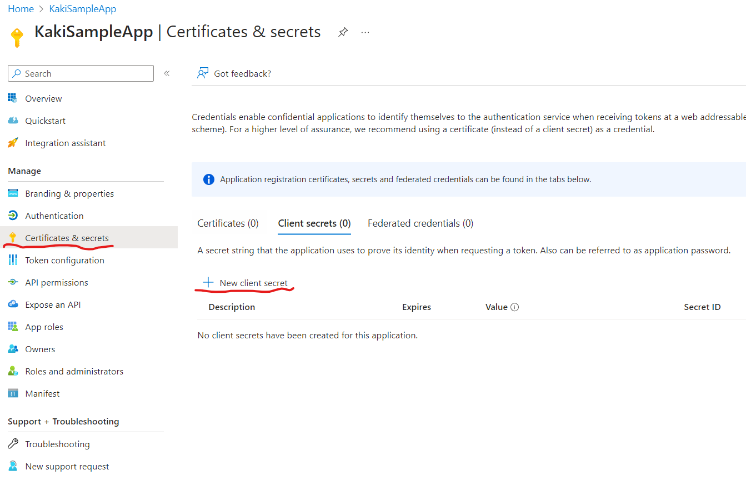Click the Integration assistant rocket icon
This screenshot has width=746, height=480.
pyautogui.click(x=13, y=143)
